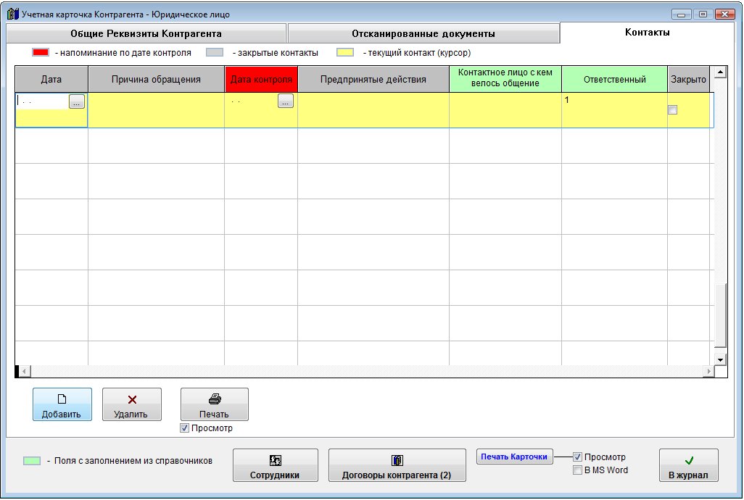
Task: Click the Предпринятые действия cell in yellow row
Action: [x=373, y=110]
